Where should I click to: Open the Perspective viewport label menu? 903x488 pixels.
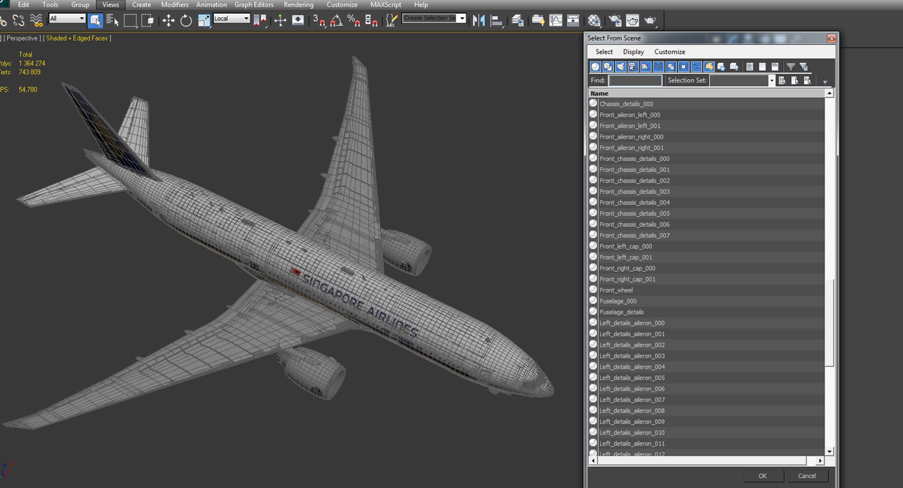click(22, 38)
